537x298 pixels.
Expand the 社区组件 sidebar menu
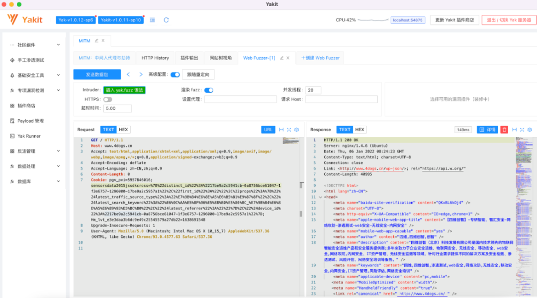[34, 45]
